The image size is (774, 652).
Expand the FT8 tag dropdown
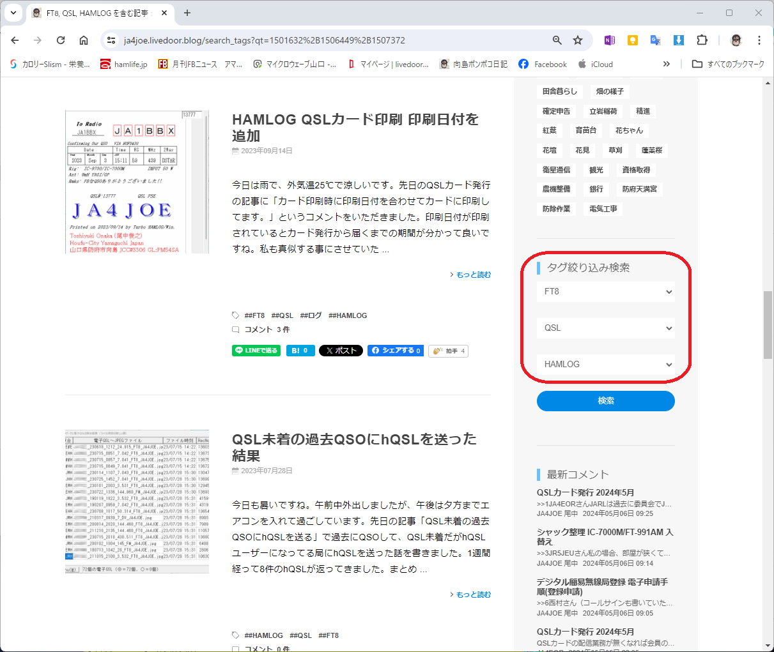[x=606, y=292]
